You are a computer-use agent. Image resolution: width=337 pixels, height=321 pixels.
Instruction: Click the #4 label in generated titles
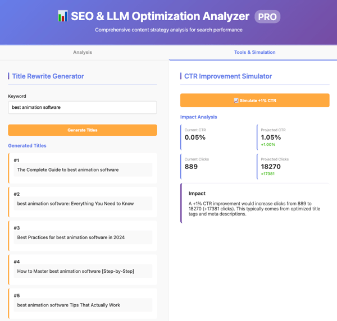[16, 262]
